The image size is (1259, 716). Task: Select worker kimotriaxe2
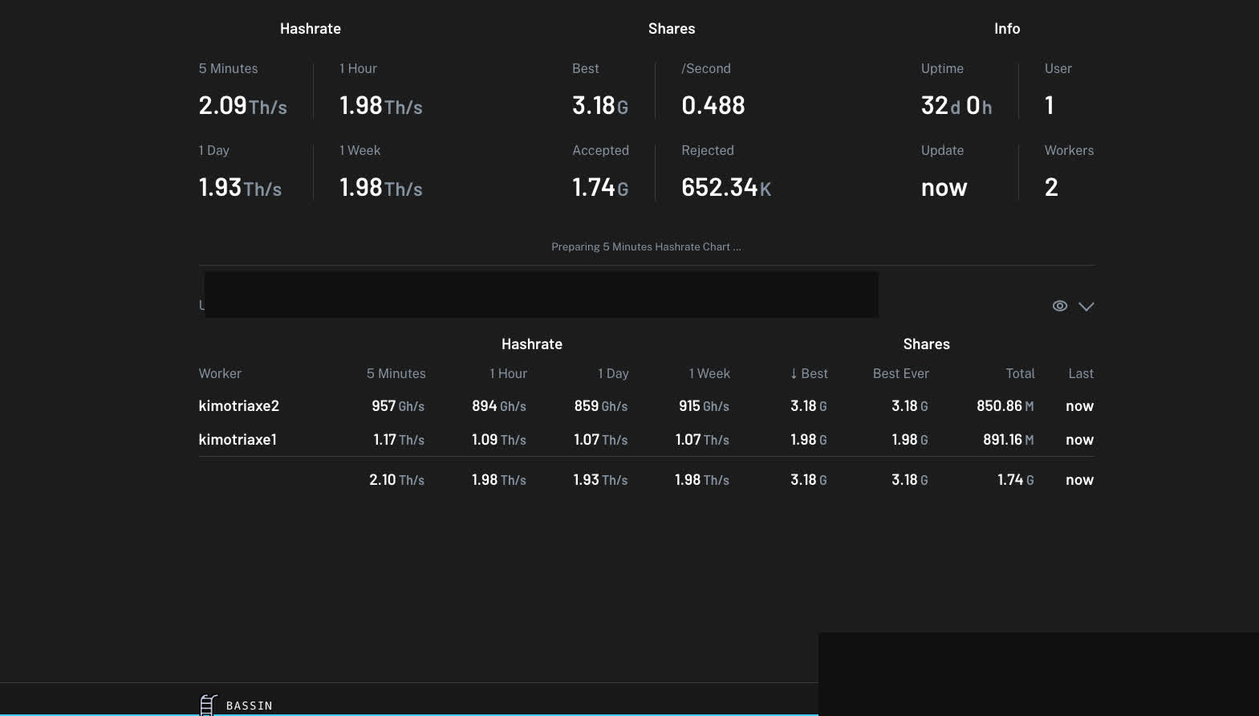(x=239, y=406)
